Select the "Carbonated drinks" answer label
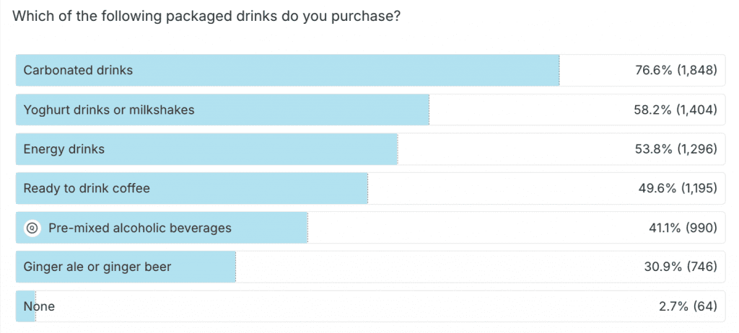Viewport: 739px width, 333px height. click(78, 71)
